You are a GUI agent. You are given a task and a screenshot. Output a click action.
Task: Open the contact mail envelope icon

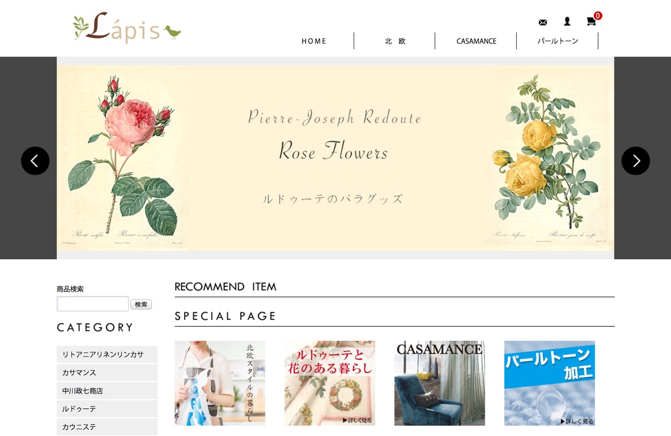(542, 22)
